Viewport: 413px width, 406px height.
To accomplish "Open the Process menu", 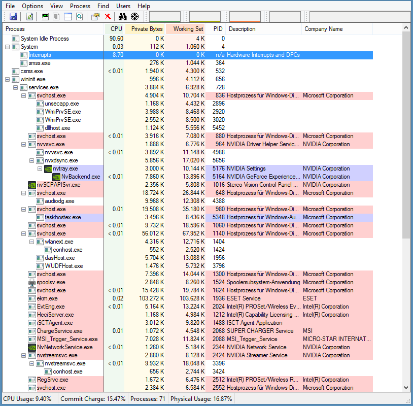I will tap(80, 6).
